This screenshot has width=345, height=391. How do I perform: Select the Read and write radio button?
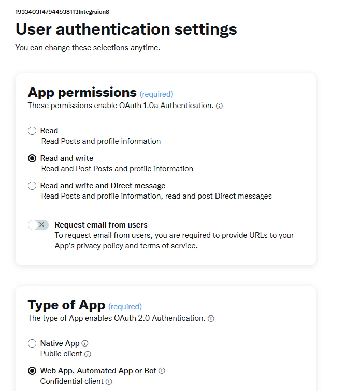(32, 158)
